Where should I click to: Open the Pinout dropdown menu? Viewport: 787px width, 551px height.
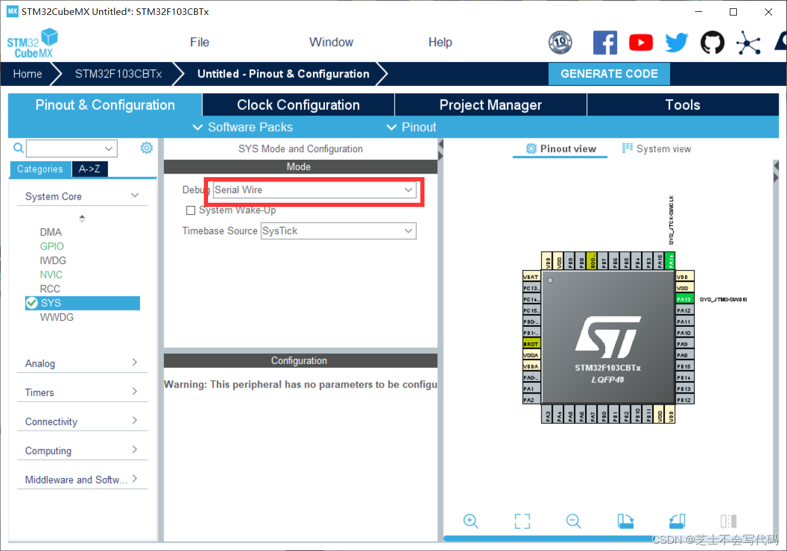pos(411,127)
